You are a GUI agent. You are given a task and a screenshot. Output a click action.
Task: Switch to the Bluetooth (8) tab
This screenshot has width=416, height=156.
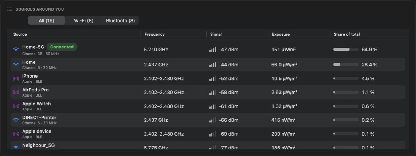[121, 20]
